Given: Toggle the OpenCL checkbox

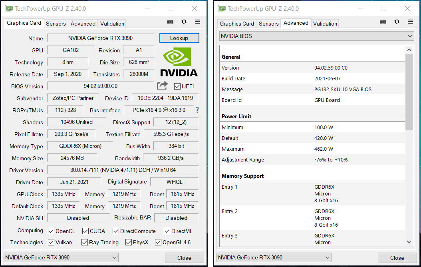Looking at the screenshot, I should coord(51,231).
